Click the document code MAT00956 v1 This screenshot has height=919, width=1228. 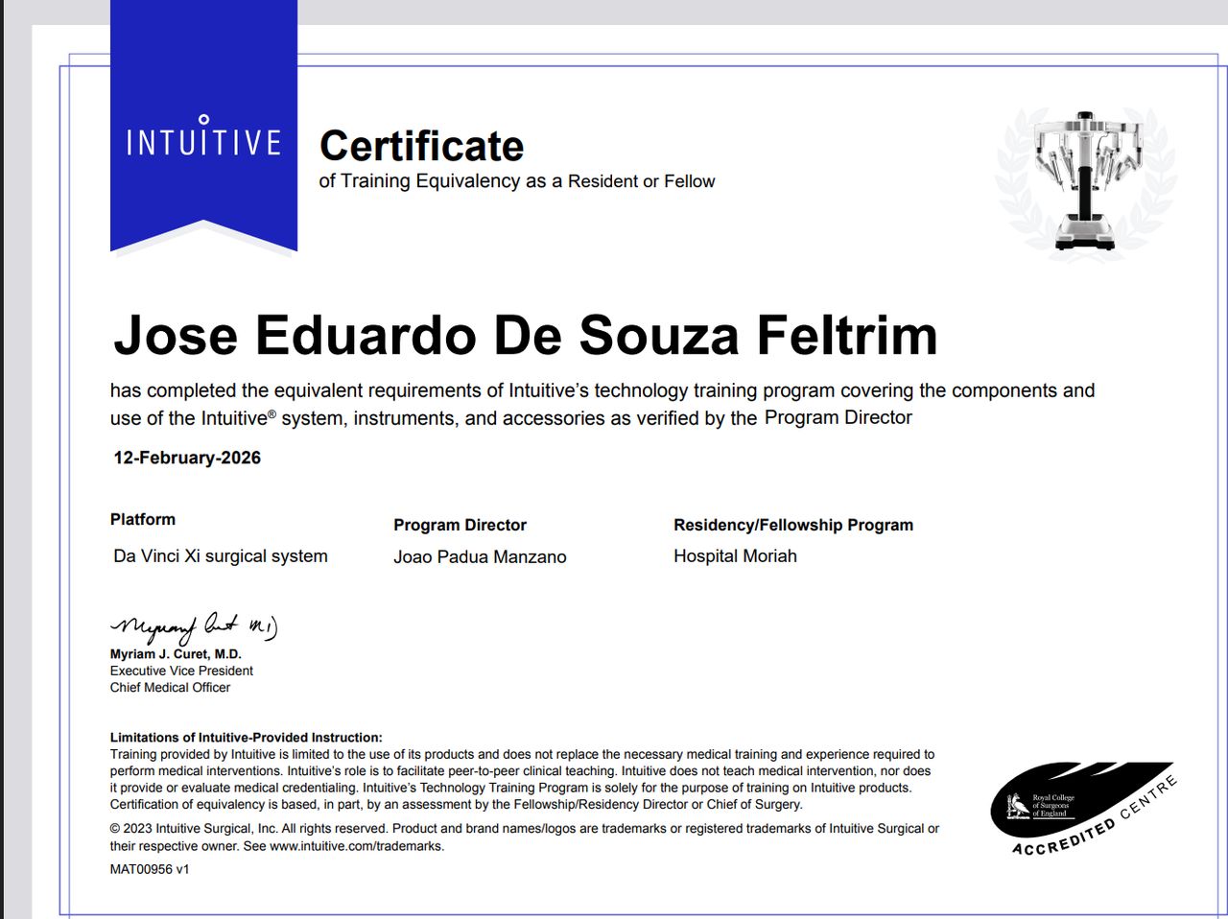(x=150, y=869)
